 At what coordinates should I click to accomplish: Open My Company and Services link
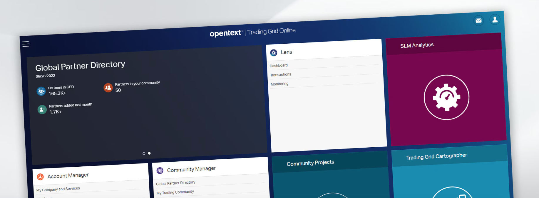click(x=58, y=189)
